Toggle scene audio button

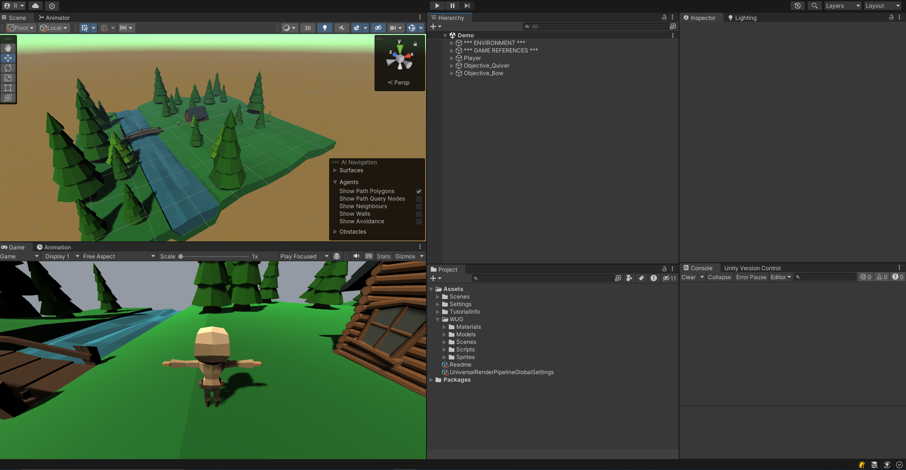341,28
